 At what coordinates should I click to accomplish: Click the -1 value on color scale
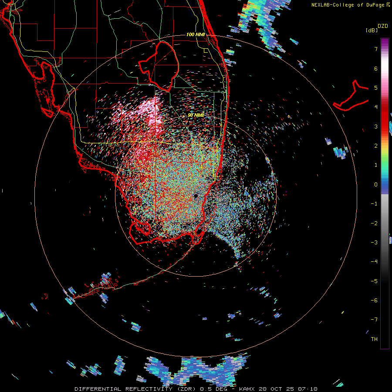[374, 204]
